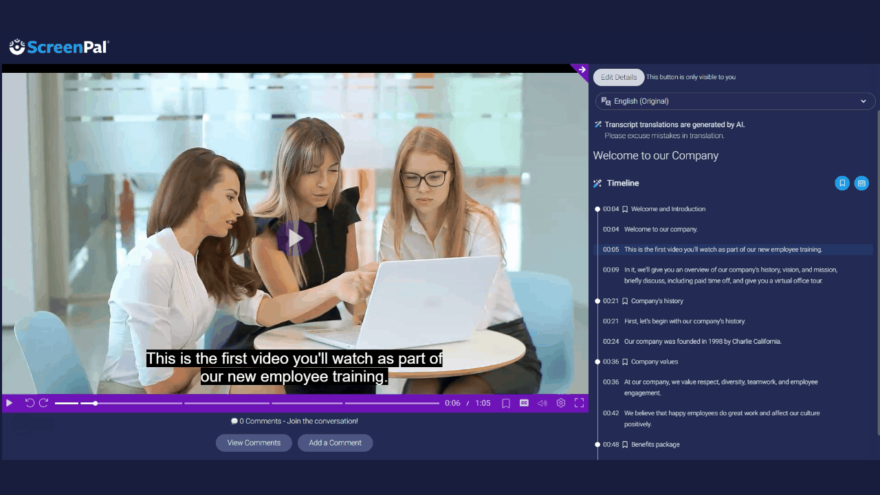Click the side panel's vertical scrollbar
The image size is (880, 495).
point(878,272)
